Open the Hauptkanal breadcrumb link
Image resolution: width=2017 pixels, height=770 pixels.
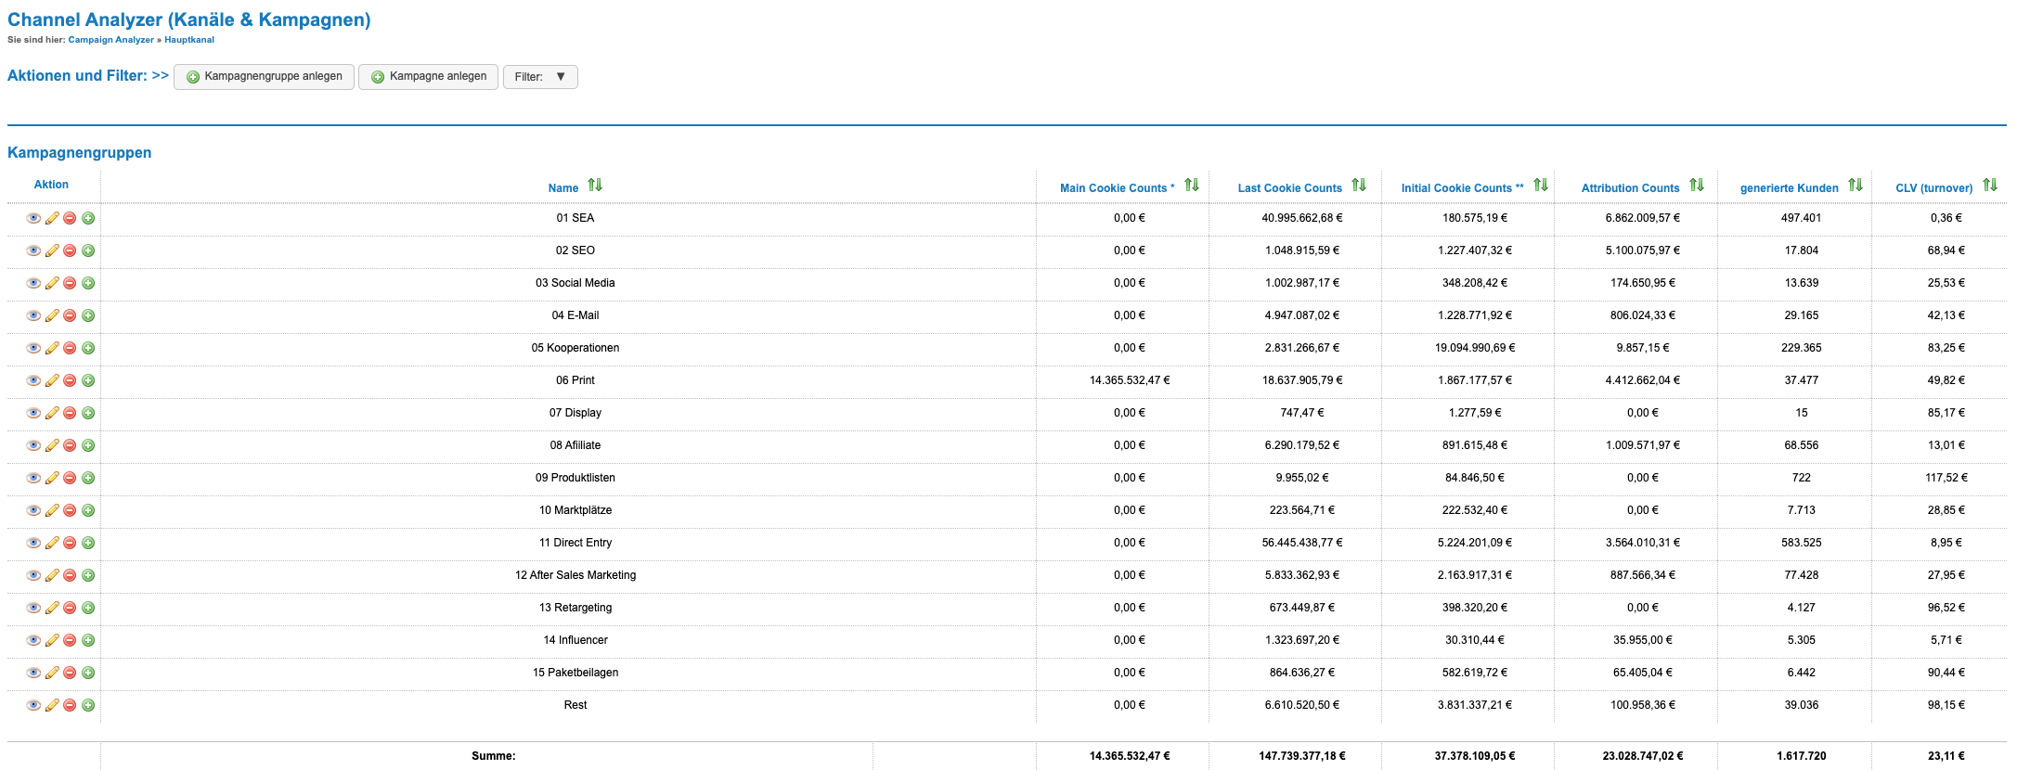189,40
